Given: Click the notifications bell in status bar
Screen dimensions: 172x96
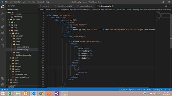Looking at the screenshot, I should pos(169,90).
